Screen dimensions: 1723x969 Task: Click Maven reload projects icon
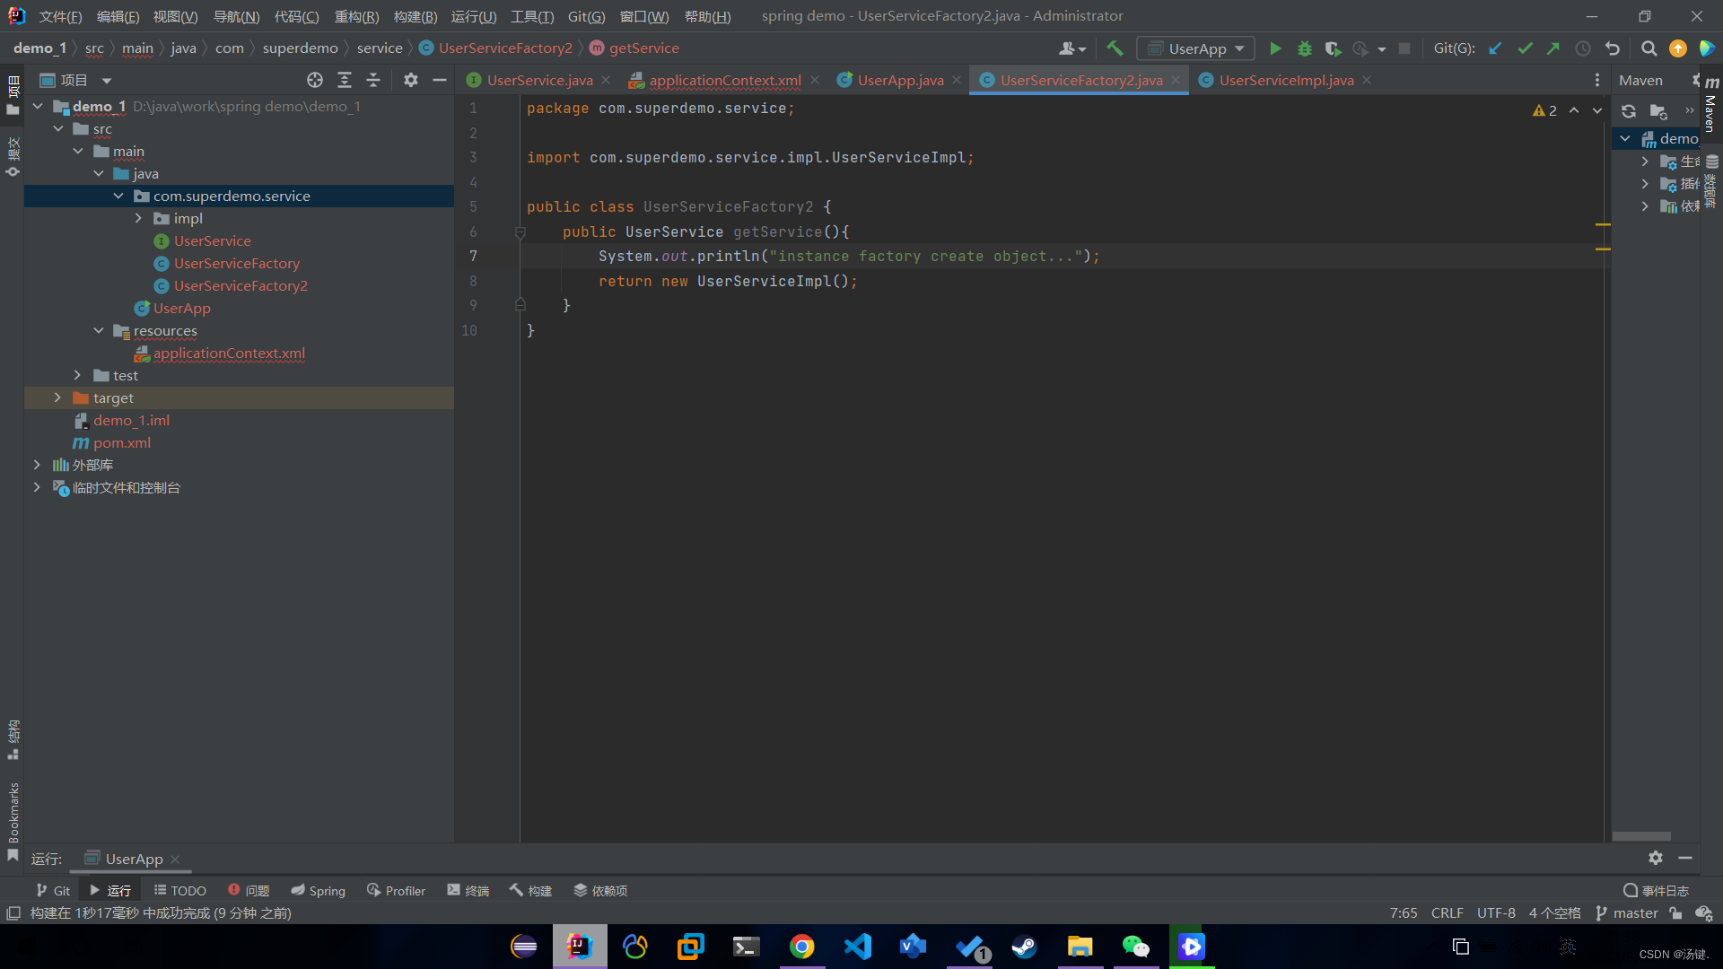1628,111
